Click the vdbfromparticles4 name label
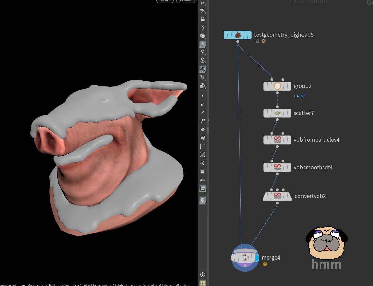This screenshot has height=286, width=373. pos(316,140)
